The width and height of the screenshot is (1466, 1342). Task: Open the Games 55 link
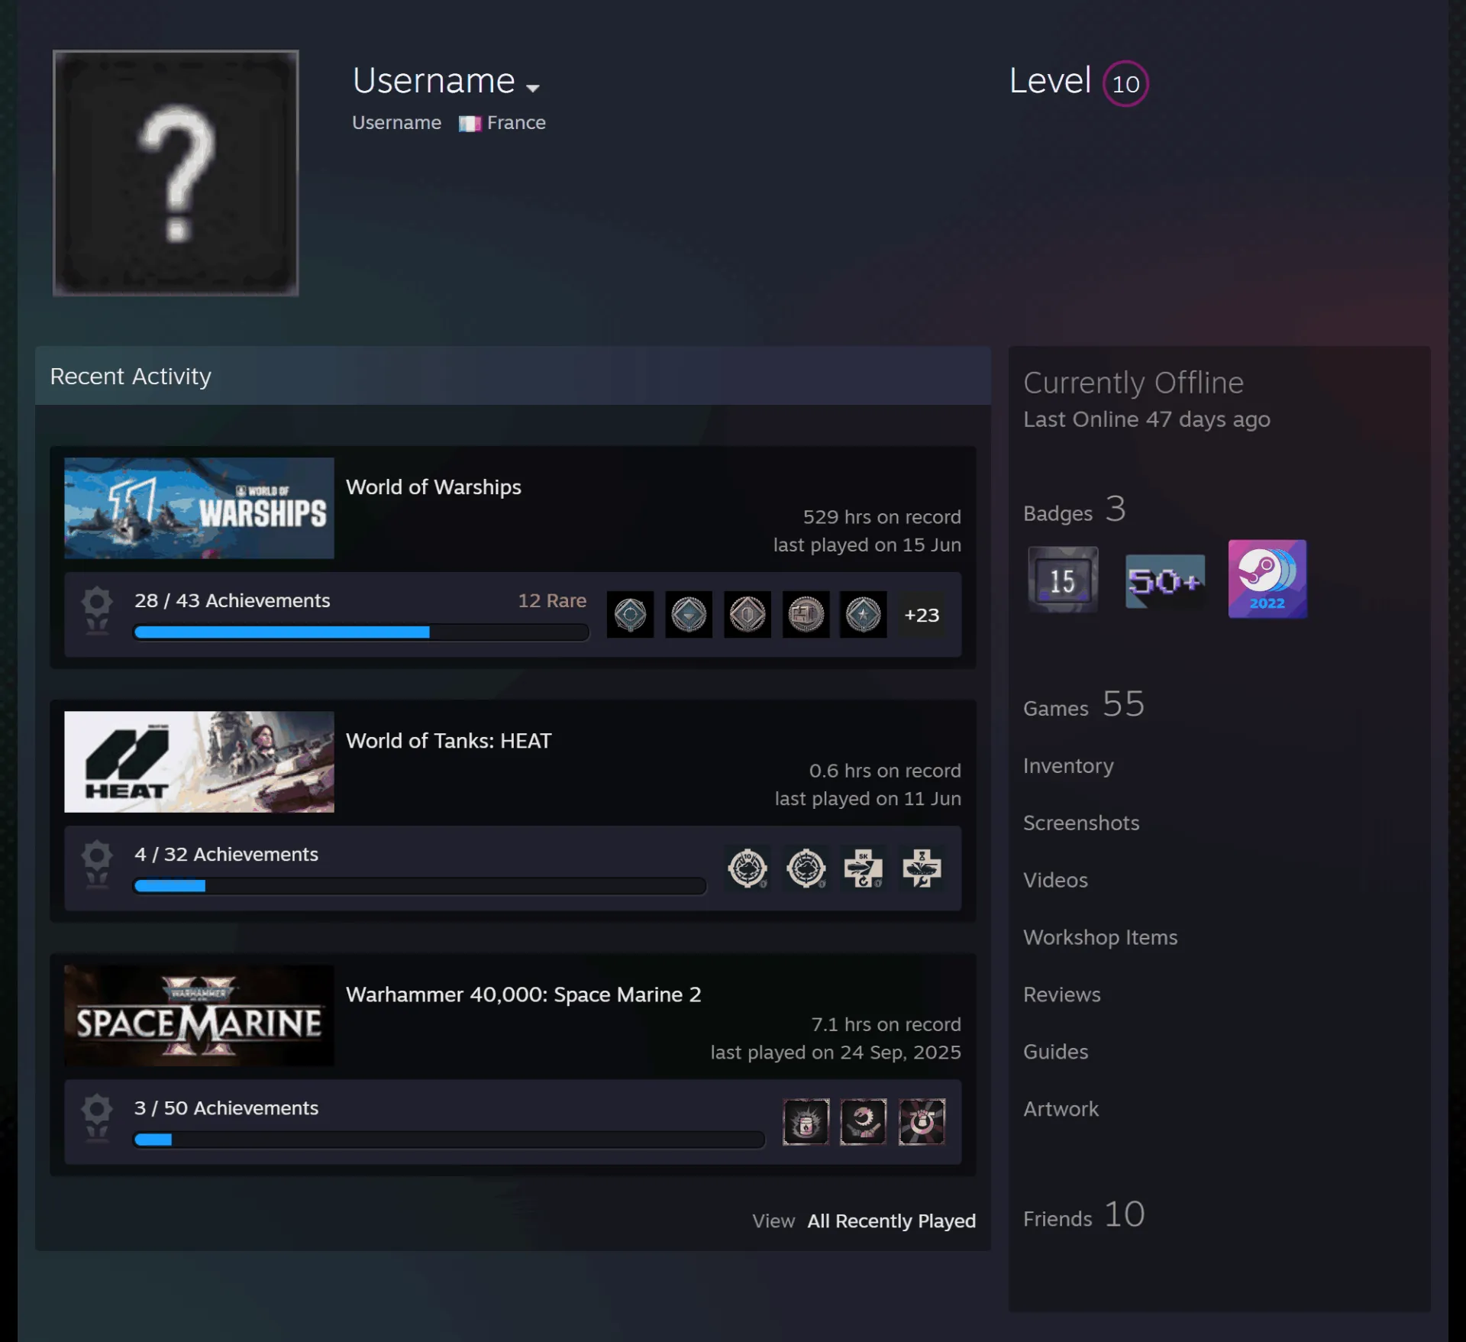coord(1083,704)
